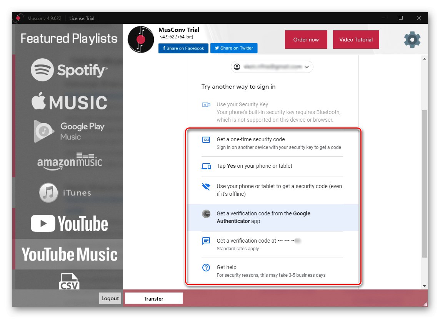This screenshot has height=319, width=440.
Task: Click the Order now button
Action: (x=306, y=40)
